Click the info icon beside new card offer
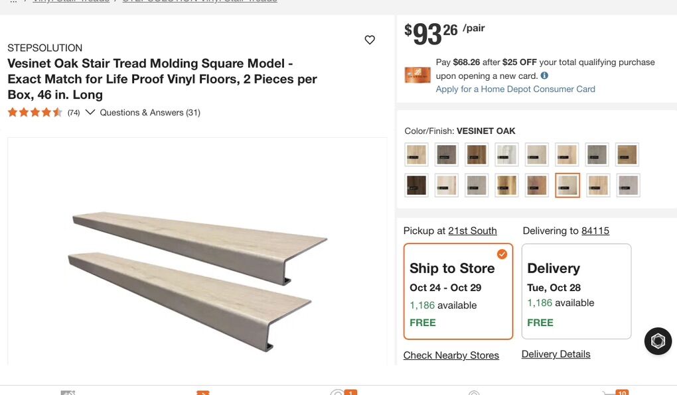The image size is (677, 395). coord(544,76)
